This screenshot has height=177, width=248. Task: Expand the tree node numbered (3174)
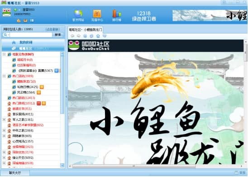(x=4, y=152)
